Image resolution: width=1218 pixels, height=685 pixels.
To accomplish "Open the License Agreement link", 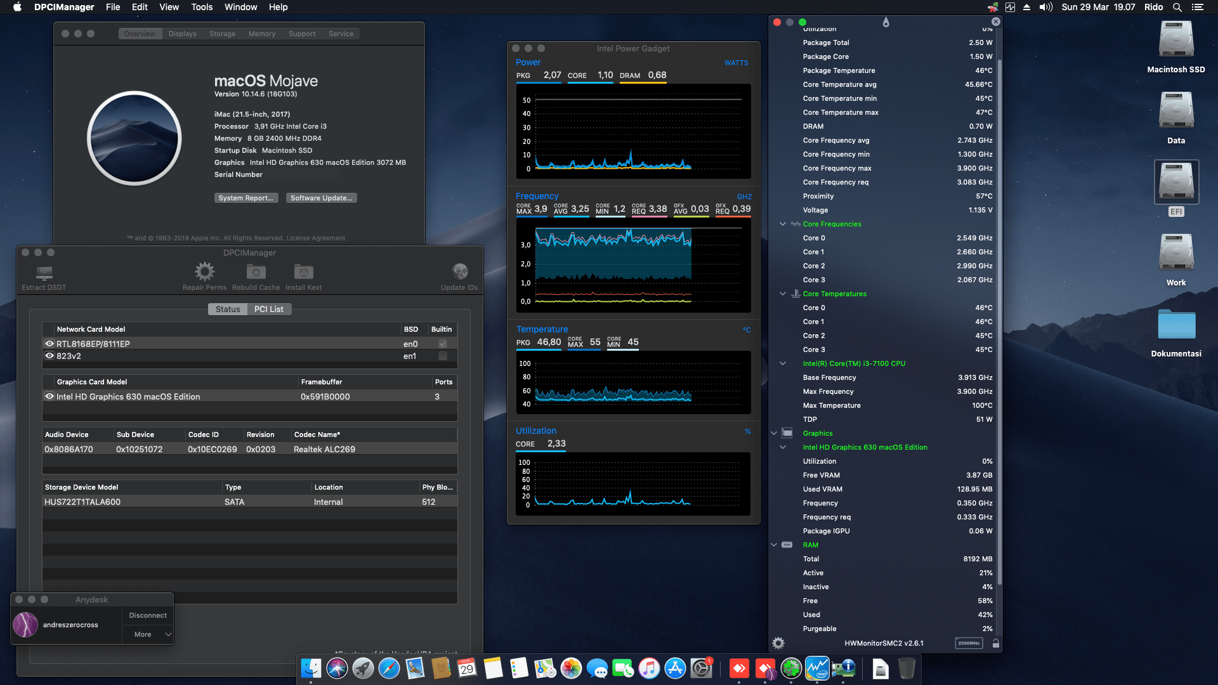I will pyautogui.click(x=316, y=238).
